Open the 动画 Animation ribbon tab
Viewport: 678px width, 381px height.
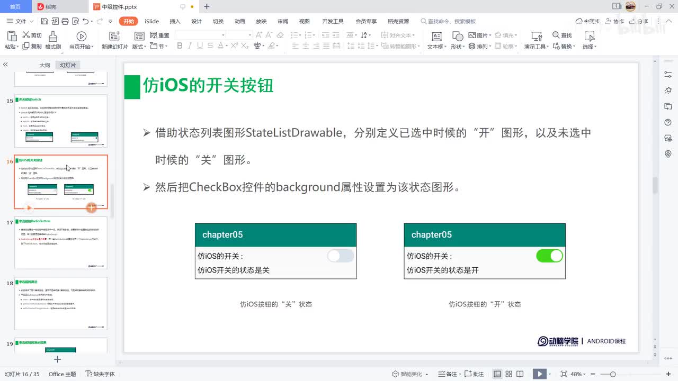click(239, 21)
